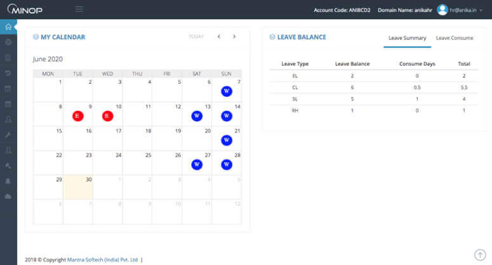492x265 pixels.
Task: Open the Mantra Softech (India) link
Action: tap(103, 259)
